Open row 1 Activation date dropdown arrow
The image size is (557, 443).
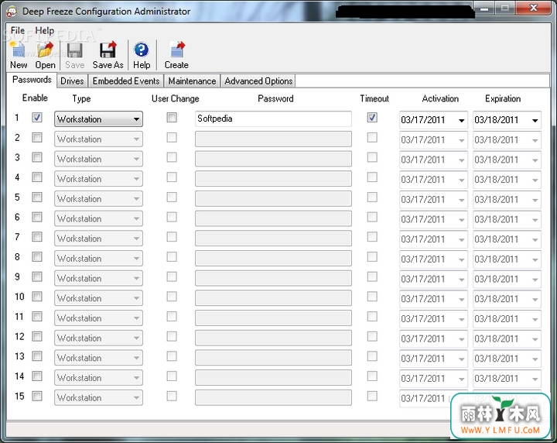[461, 121]
